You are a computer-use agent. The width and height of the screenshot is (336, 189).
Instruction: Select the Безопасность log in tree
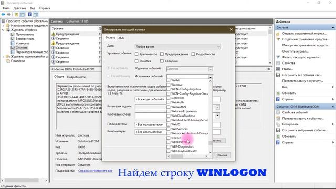tap(25, 39)
